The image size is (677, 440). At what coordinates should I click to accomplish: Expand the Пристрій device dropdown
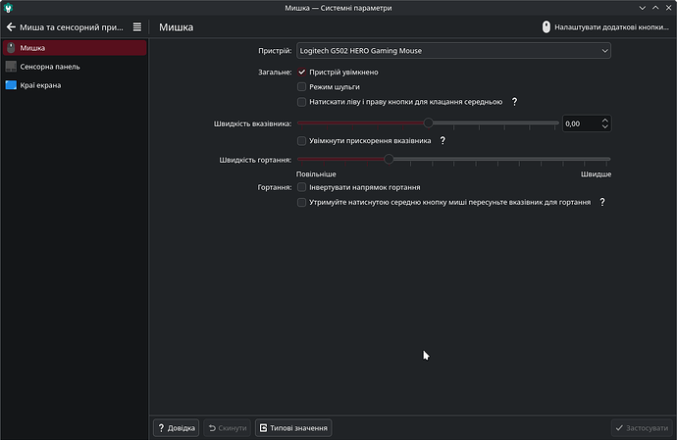453,50
